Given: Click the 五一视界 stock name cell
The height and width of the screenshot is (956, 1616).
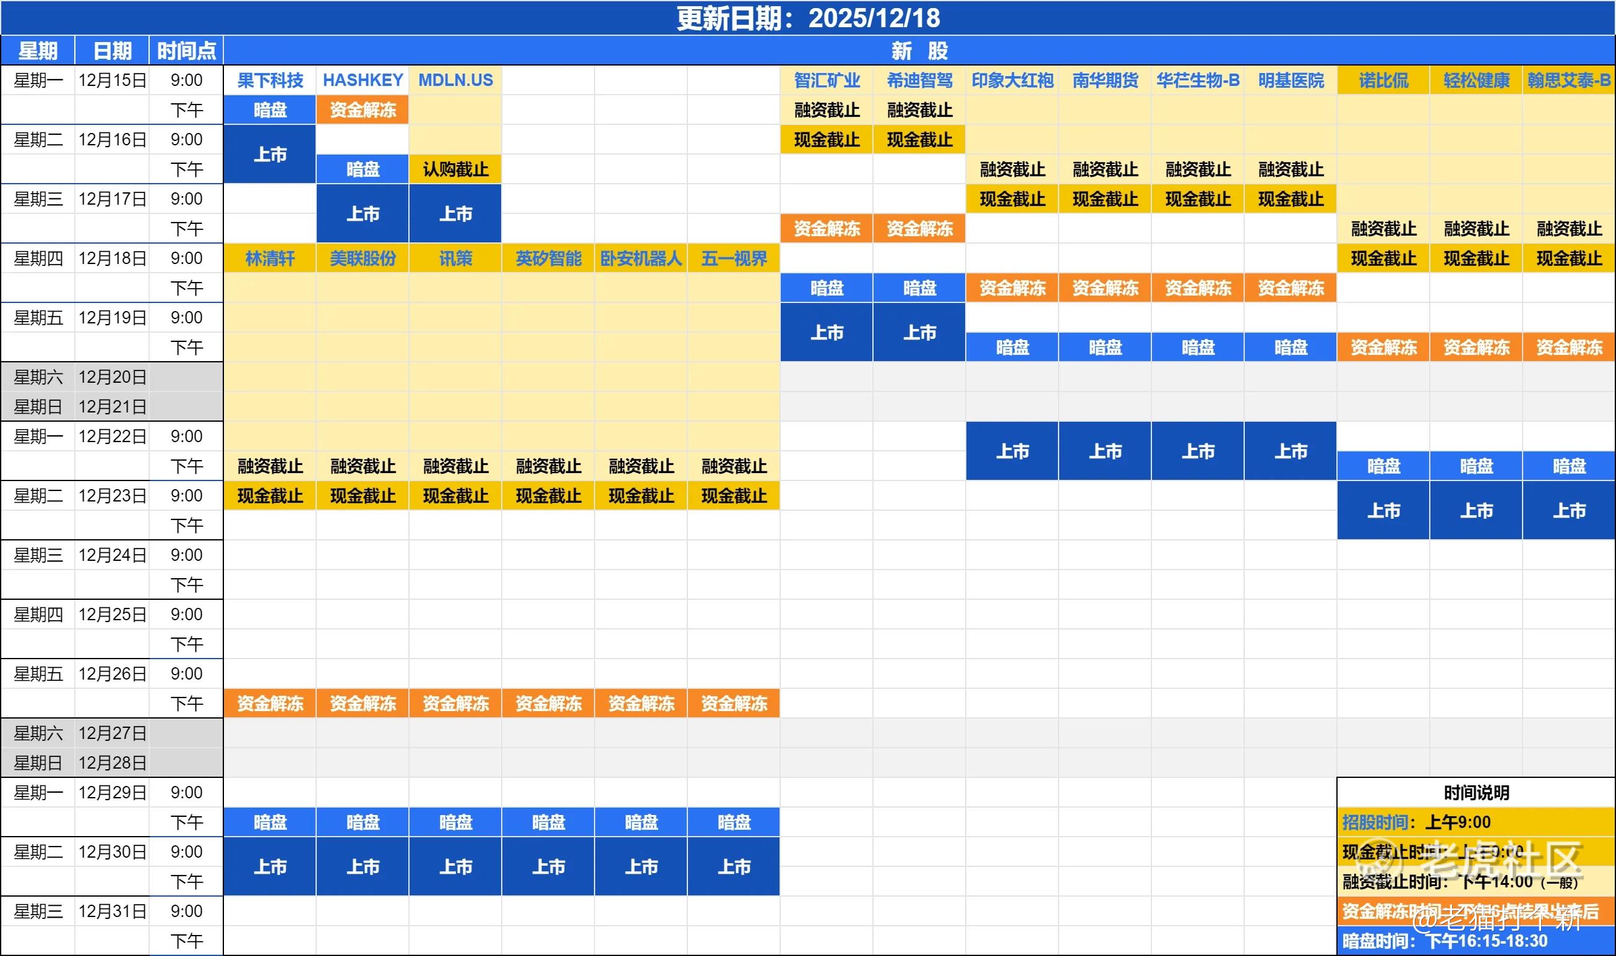Looking at the screenshot, I should click(x=734, y=258).
